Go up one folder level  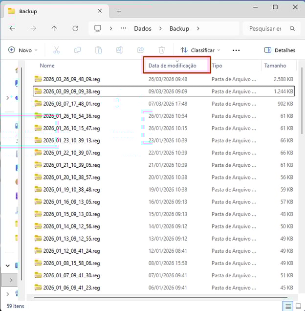point(54,29)
